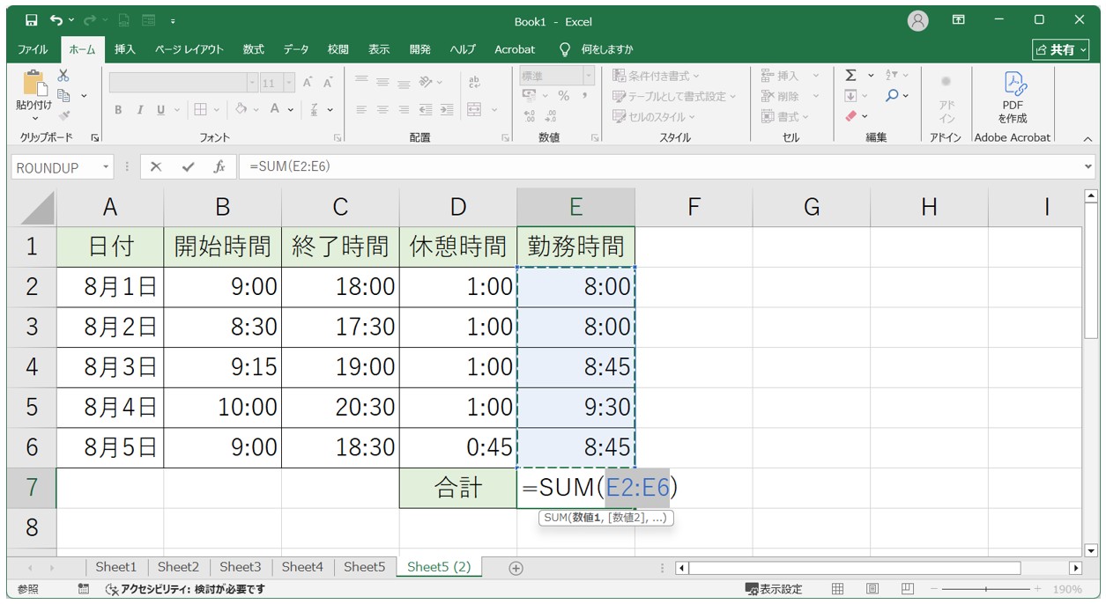Image resolution: width=1106 pixels, height=604 pixels.
Task: Open the ファイル tab
Action: click(x=33, y=49)
